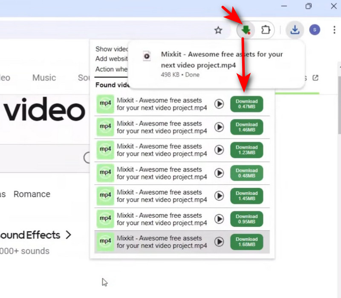The height and width of the screenshot is (298, 341).
Task: Click the Action when option in popup
Action: 112,69
